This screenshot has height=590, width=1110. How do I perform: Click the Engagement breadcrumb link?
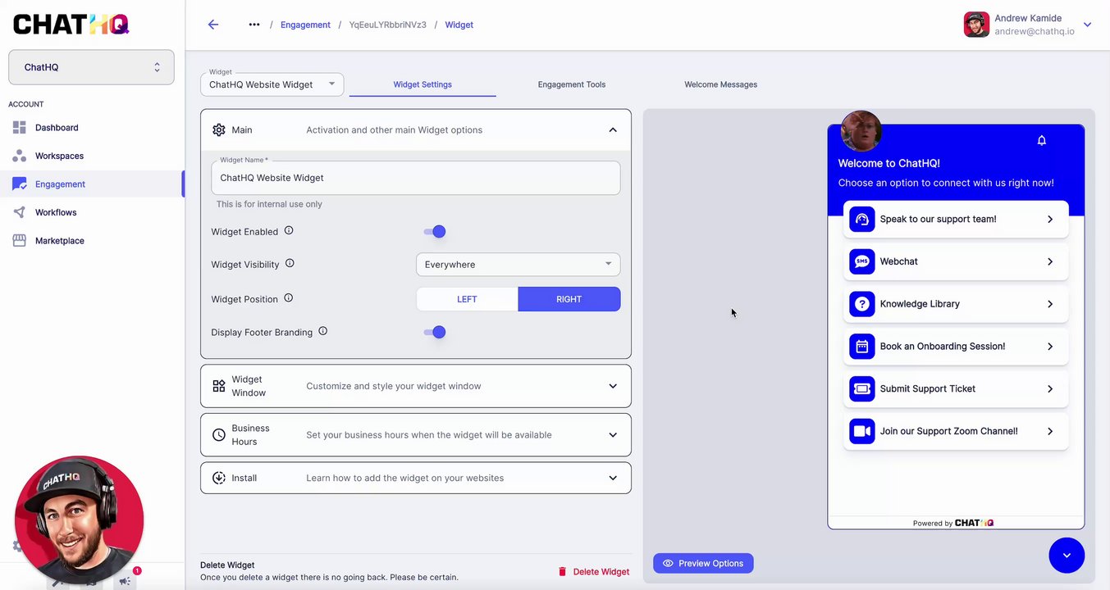305,25
